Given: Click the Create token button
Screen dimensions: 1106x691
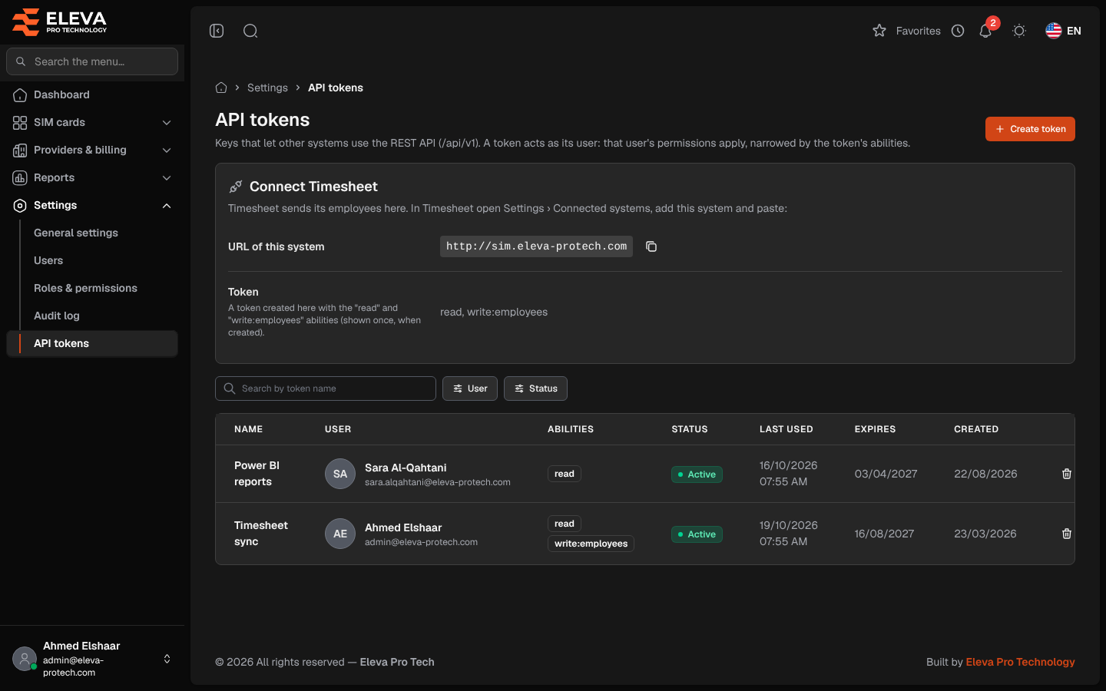Looking at the screenshot, I should 1030,129.
